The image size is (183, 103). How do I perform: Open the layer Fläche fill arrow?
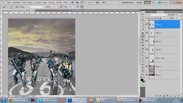coord(180,18)
